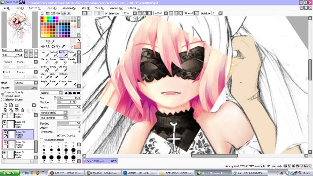Viewport: 313px width, 176px height.
Task: Open the Canvas menu
Action: click(x=35, y=8)
